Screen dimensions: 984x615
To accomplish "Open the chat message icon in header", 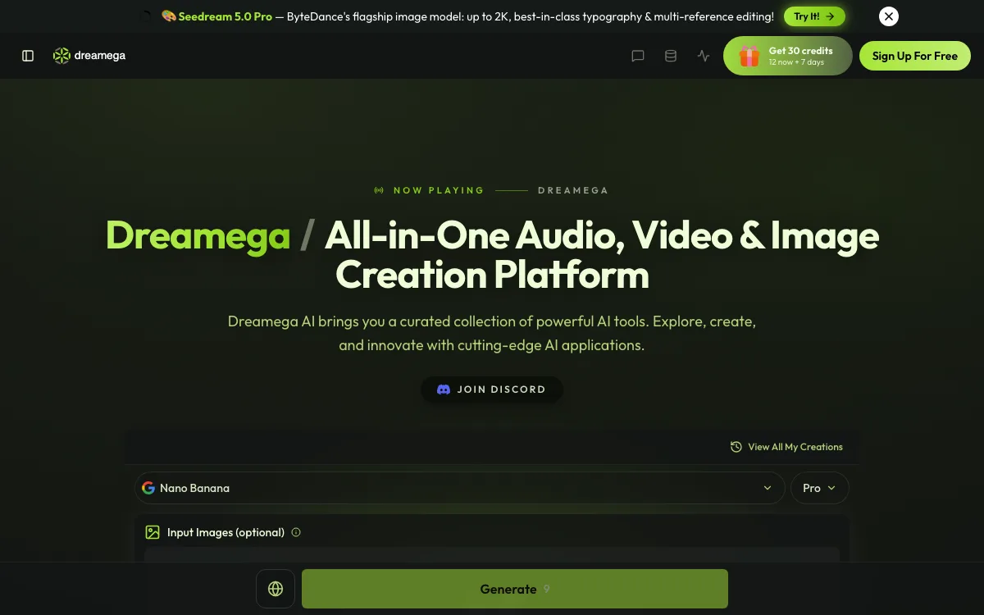I will click(x=638, y=56).
